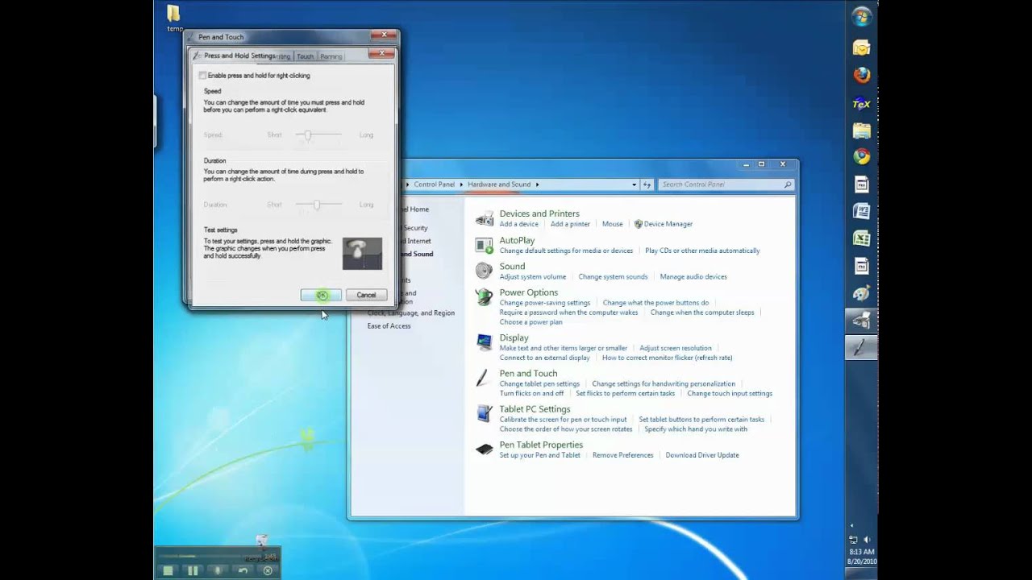The image size is (1032, 580).
Task: Click the Pen and Touch pen icon
Action: coord(484,378)
